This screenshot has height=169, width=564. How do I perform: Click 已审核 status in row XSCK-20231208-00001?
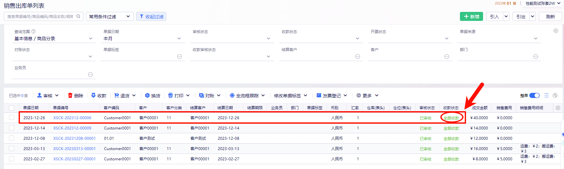coord(426,138)
